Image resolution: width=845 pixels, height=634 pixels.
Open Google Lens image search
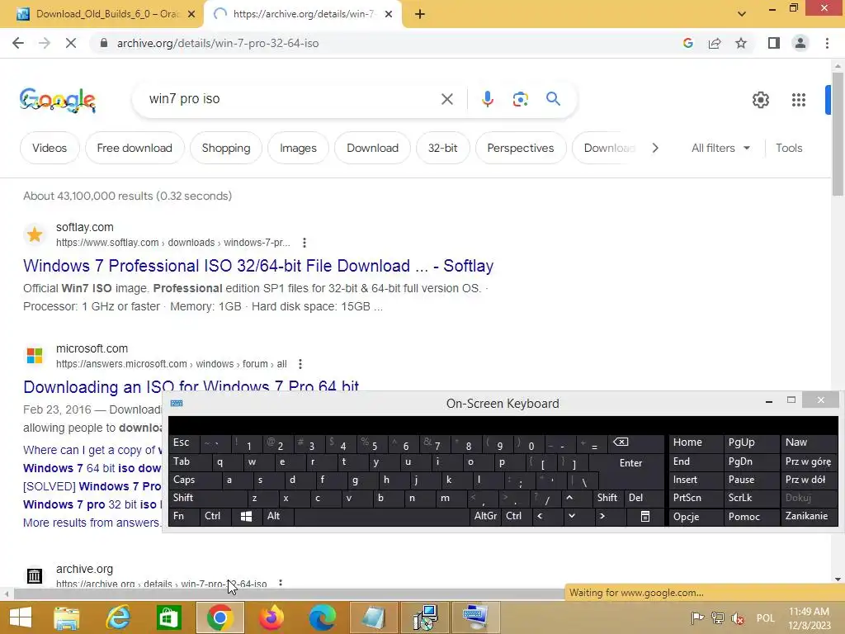click(x=520, y=99)
